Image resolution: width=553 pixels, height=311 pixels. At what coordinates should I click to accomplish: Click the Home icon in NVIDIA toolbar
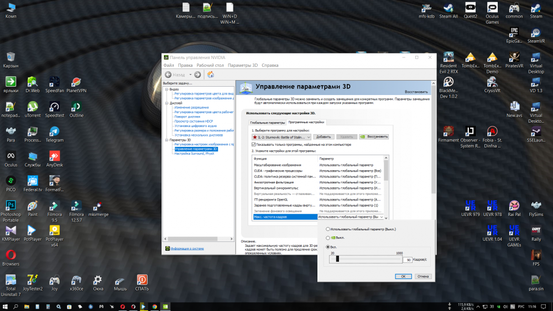pos(211,75)
